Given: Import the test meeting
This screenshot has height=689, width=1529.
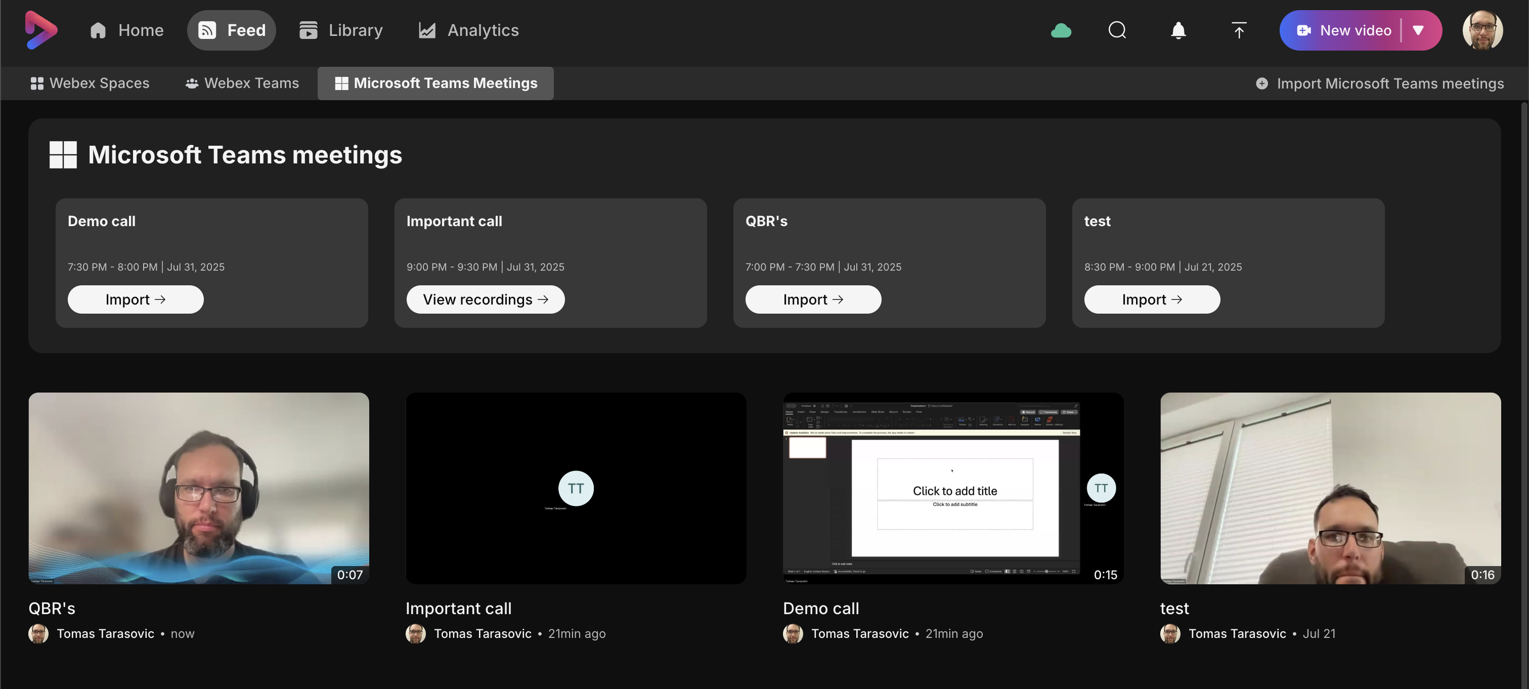Looking at the screenshot, I should 1152,299.
